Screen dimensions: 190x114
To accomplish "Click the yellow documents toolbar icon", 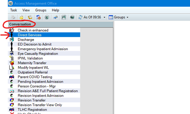I will pyautogui.click(x=30, y=17).
